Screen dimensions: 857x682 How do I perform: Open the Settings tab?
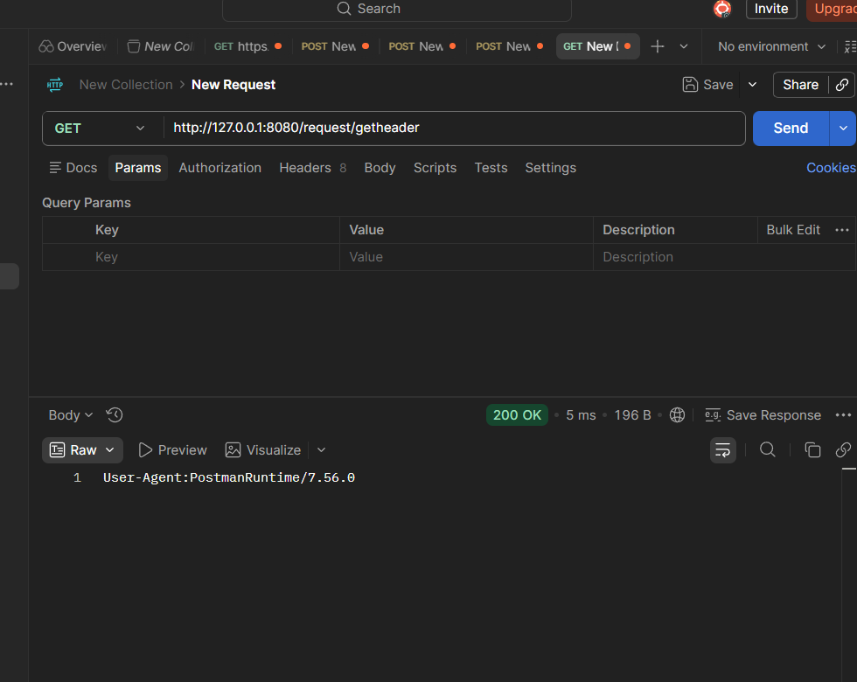(x=550, y=168)
